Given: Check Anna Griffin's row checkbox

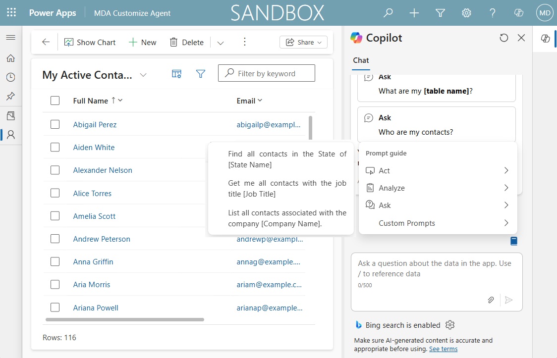Looking at the screenshot, I should pos(55,261).
